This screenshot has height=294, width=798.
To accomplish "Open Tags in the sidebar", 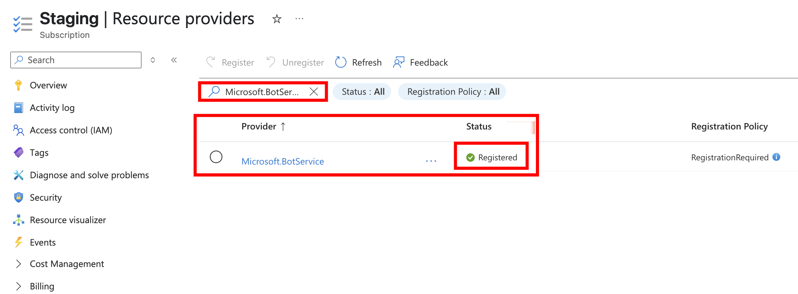I will pos(39,153).
